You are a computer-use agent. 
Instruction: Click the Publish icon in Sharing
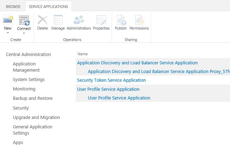click(x=121, y=20)
